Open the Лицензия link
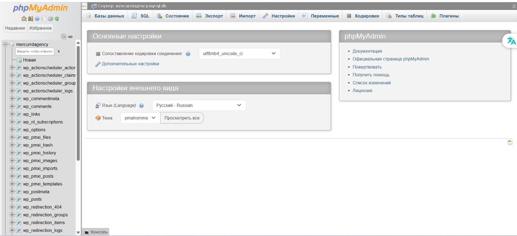 pyautogui.click(x=362, y=90)
